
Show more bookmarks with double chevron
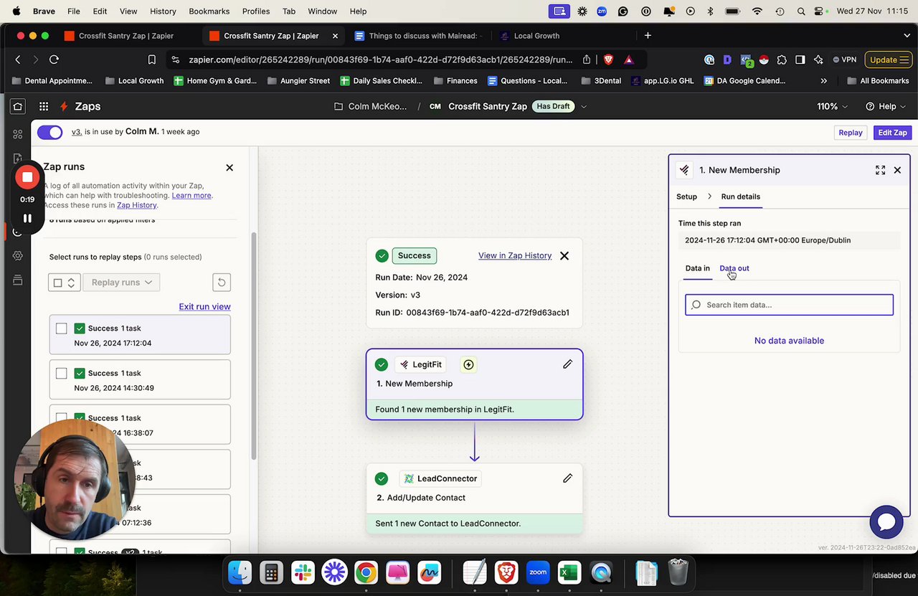(823, 80)
